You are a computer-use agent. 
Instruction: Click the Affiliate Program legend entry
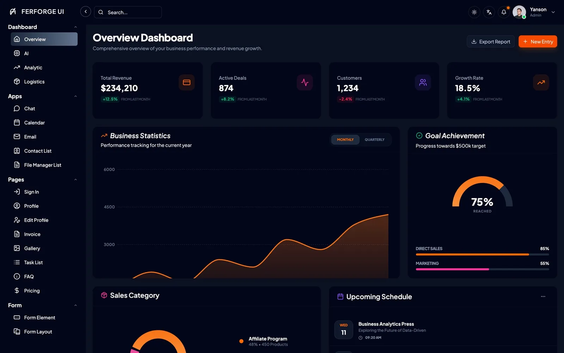pyautogui.click(x=264, y=341)
